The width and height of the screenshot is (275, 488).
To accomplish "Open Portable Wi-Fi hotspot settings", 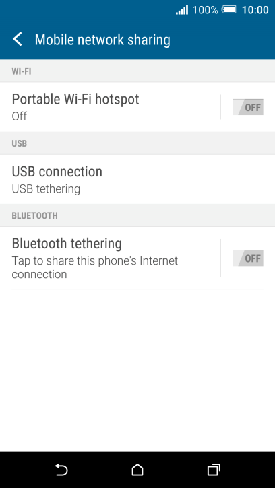I will [x=110, y=107].
